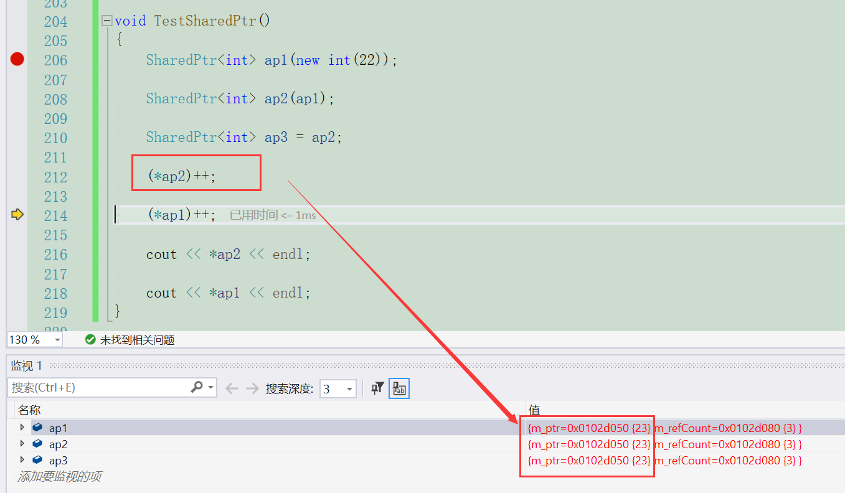Click code SharedPtr<int> ap1(new int(22));
845x493 pixels.
point(271,60)
